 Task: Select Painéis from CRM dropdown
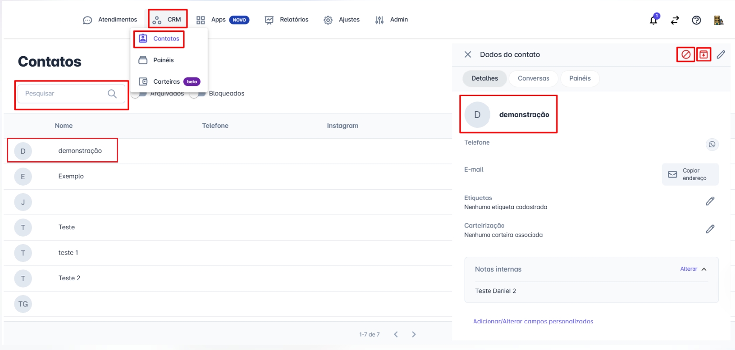(163, 60)
